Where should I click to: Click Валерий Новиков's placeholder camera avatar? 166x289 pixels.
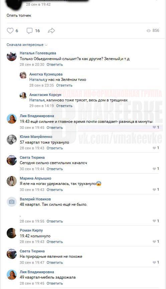pos(12,202)
